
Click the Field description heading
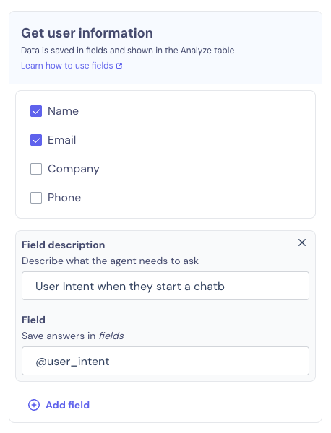coord(64,245)
